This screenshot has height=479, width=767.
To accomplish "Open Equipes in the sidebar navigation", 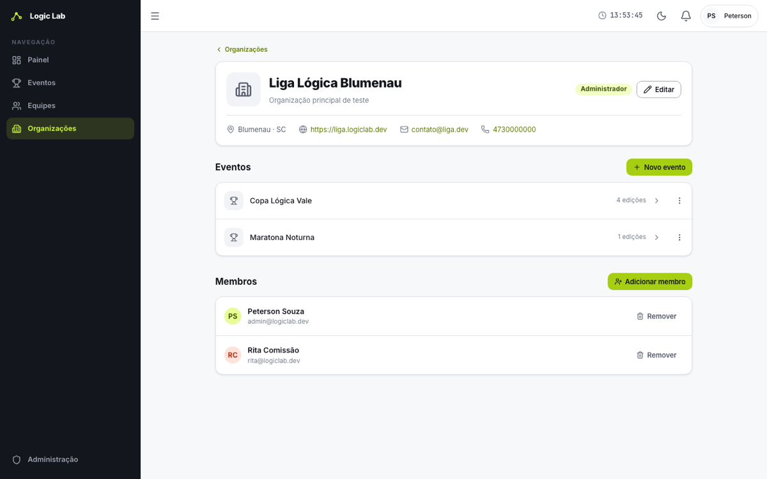I will (x=70, y=106).
